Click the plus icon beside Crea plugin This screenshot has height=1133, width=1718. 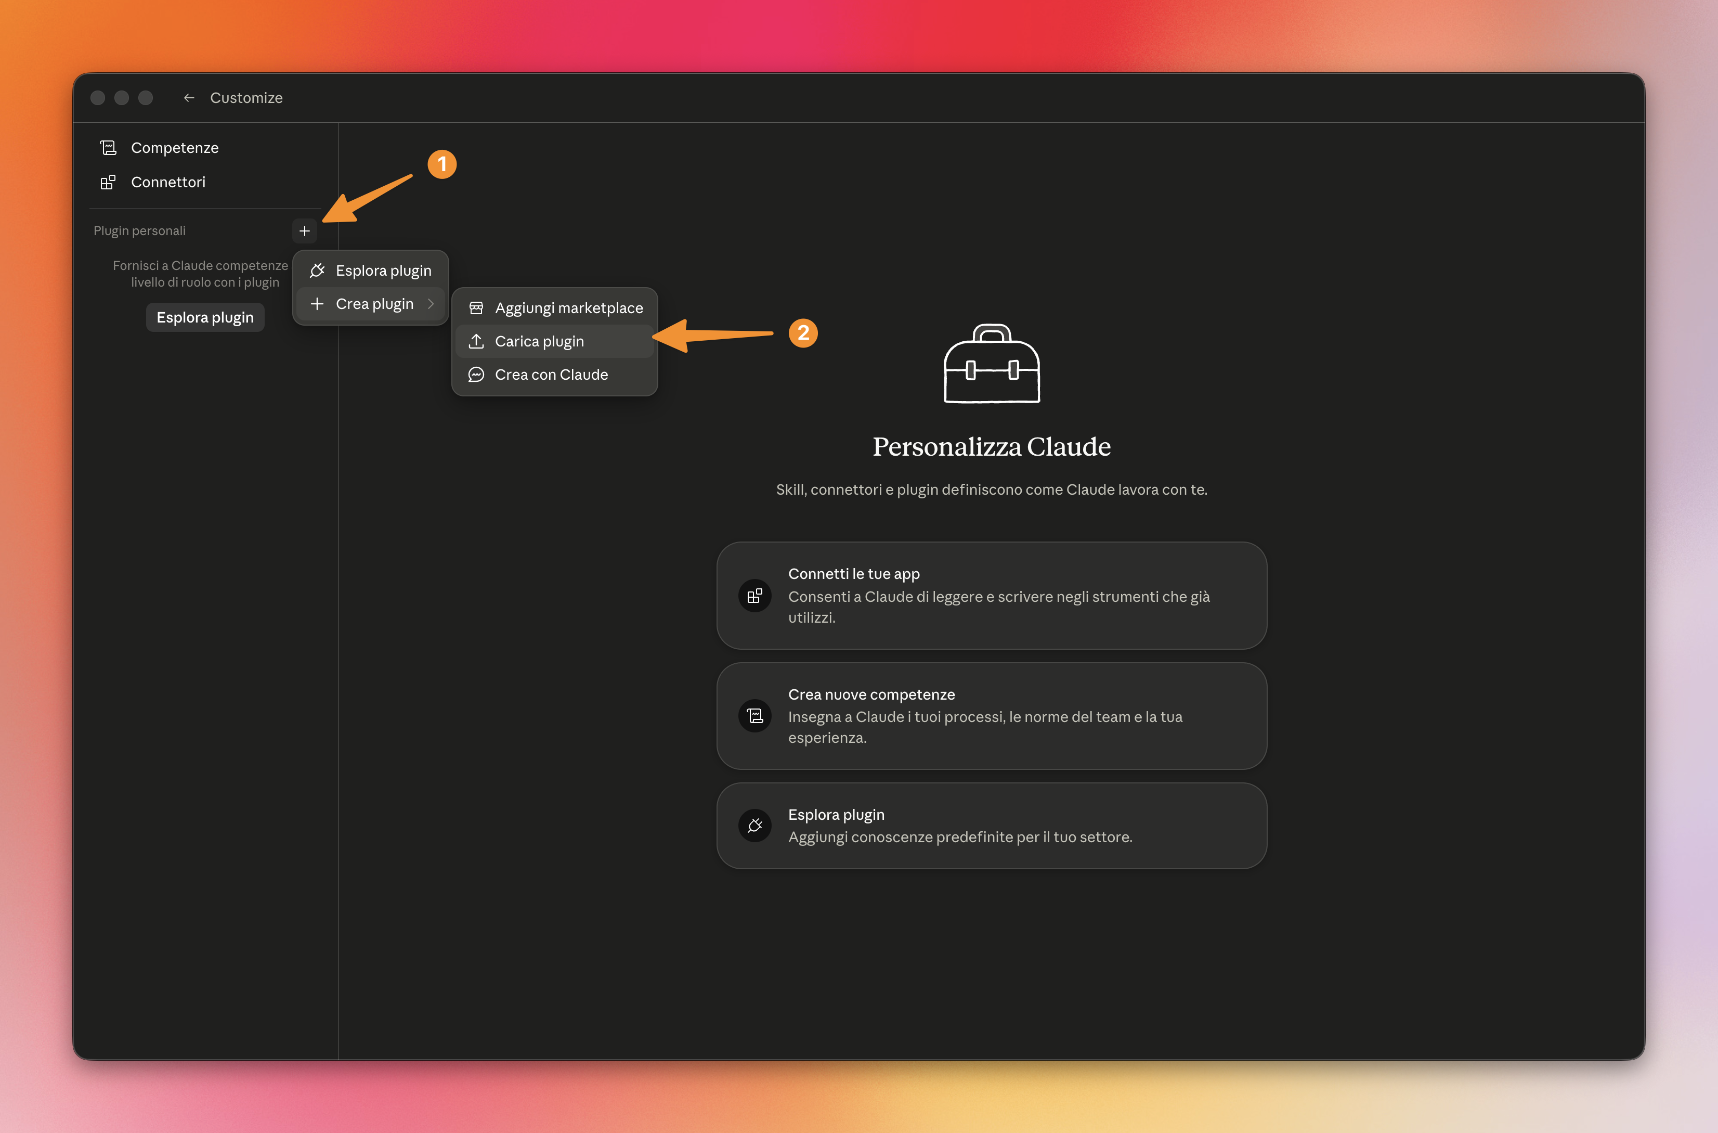click(x=317, y=303)
